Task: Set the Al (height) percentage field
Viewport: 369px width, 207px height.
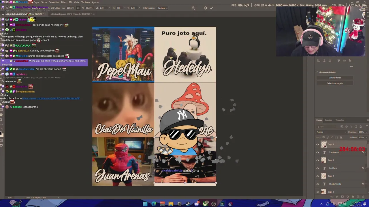Action: click(89, 8)
